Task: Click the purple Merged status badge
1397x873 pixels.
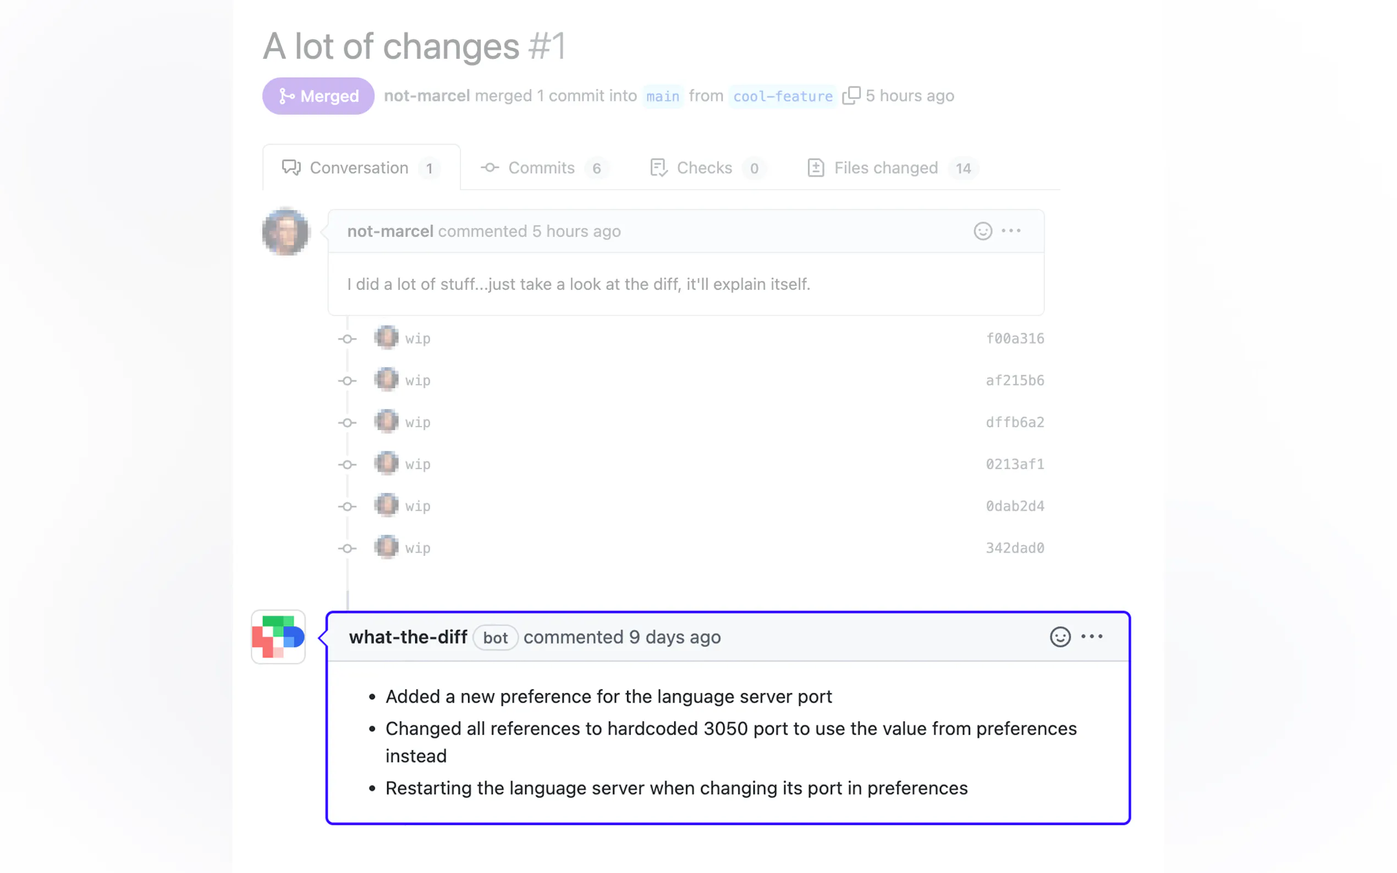Action: (x=318, y=96)
